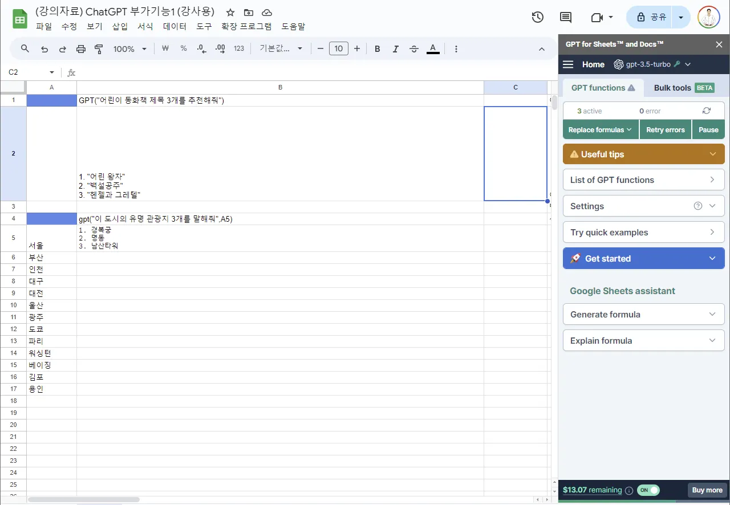730x505 pixels.
Task: Open the Google Sheets home icon
Action: point(21,19)
